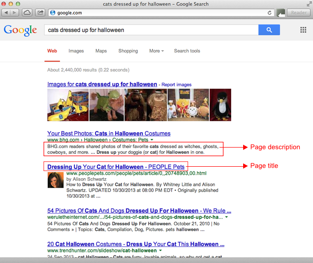Switch to the Shopping tab
313x263 pixels.
(128, 51)
